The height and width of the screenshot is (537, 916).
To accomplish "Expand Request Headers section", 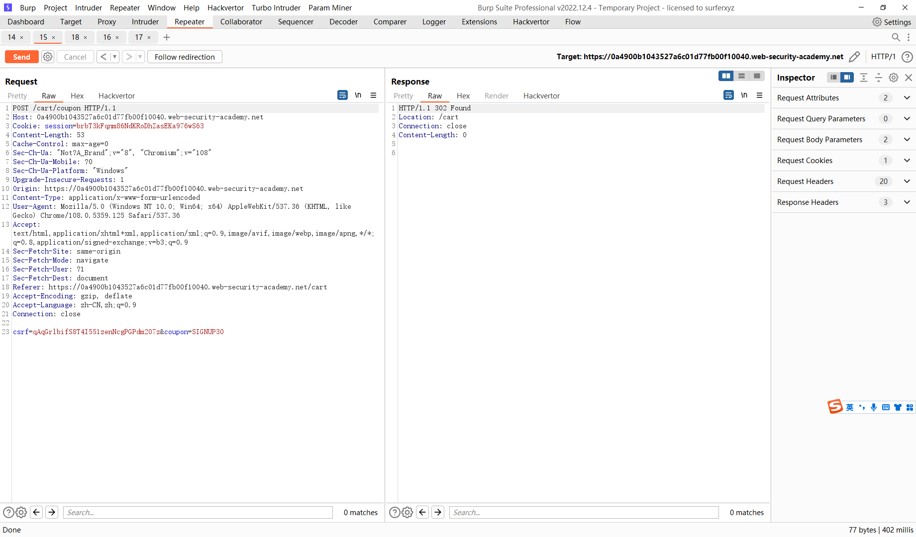I will [844, 181].
